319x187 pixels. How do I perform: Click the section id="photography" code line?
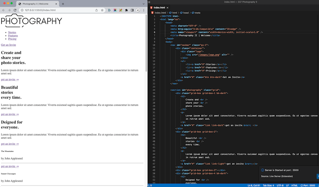tap(196, 90)
